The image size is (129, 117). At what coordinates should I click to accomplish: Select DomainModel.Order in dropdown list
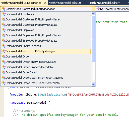click(x=46, y=56)
